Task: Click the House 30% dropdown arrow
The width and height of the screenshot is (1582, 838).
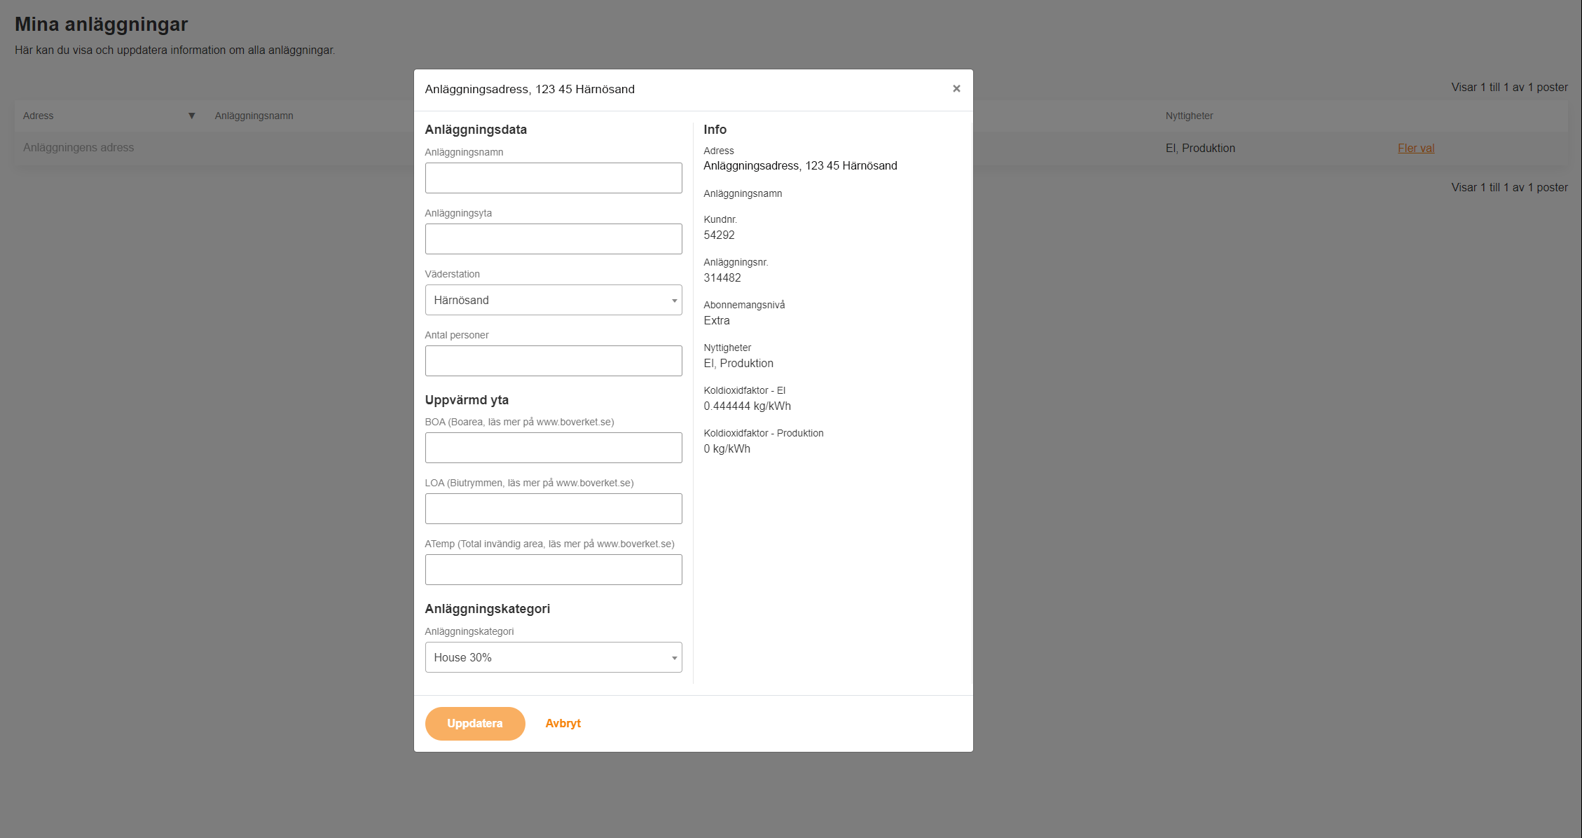Action: coord(674,658)
